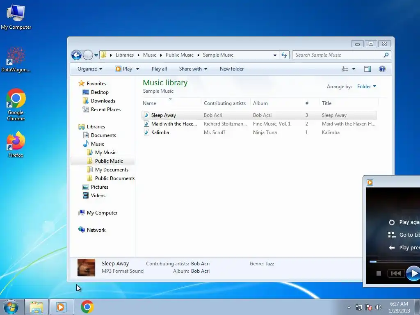Sort by the Title column header
The image size is (420, 315).
click(x=349, y=103)
